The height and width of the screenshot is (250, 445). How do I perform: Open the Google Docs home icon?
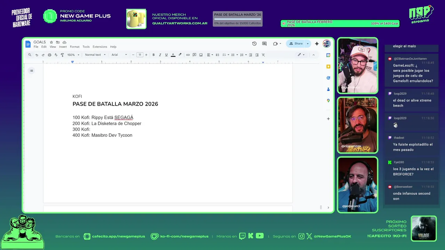click(28, 44)
